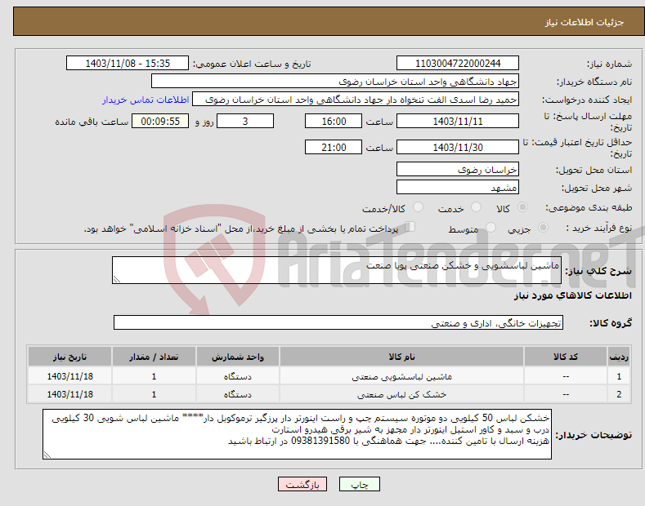The height and width of the screenshot is (506, 645).
Task: Click the need date in row 1
Action: click(x=70, y=376)
